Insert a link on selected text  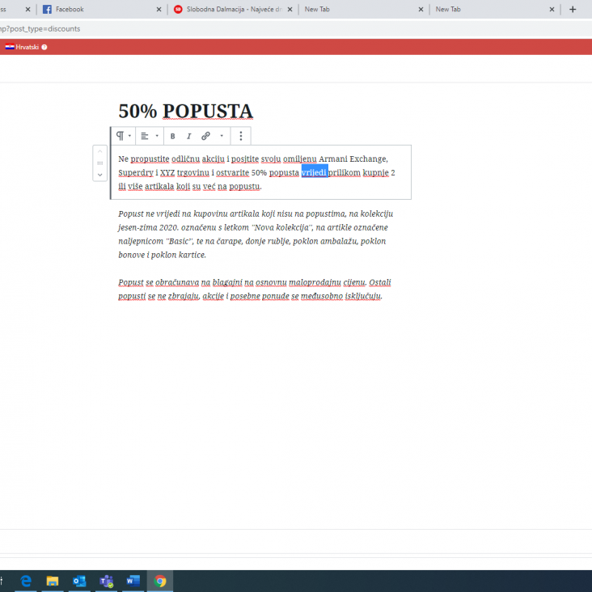[x=205, y=136]
